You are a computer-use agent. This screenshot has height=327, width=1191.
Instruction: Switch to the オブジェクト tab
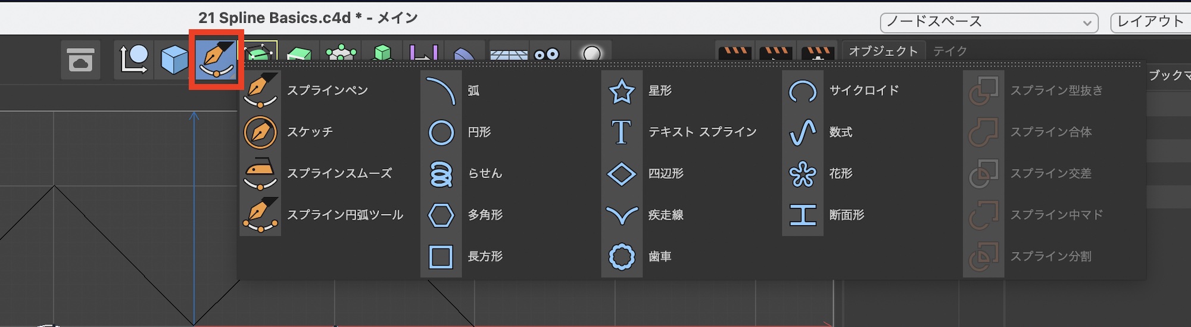(883, 51)
